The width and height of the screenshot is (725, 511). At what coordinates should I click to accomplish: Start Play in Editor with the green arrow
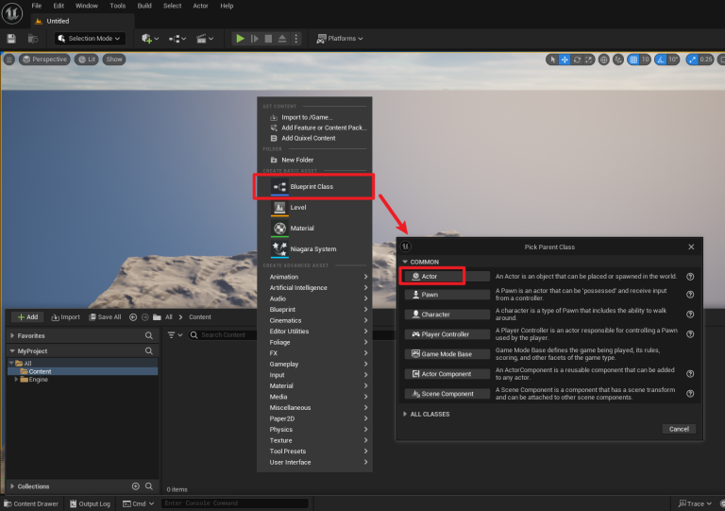[240, 39]
